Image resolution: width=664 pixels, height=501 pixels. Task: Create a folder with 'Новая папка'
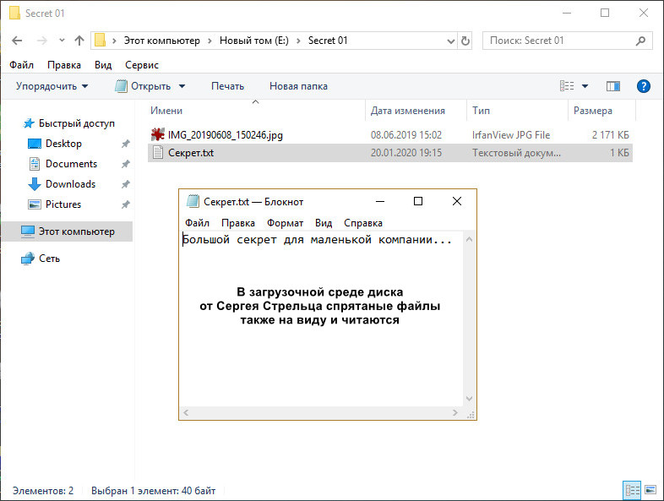click(298, 86)
